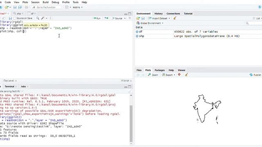Open the Code menu
The width and height of the screenshot is (262, 147).
point(8,2)
